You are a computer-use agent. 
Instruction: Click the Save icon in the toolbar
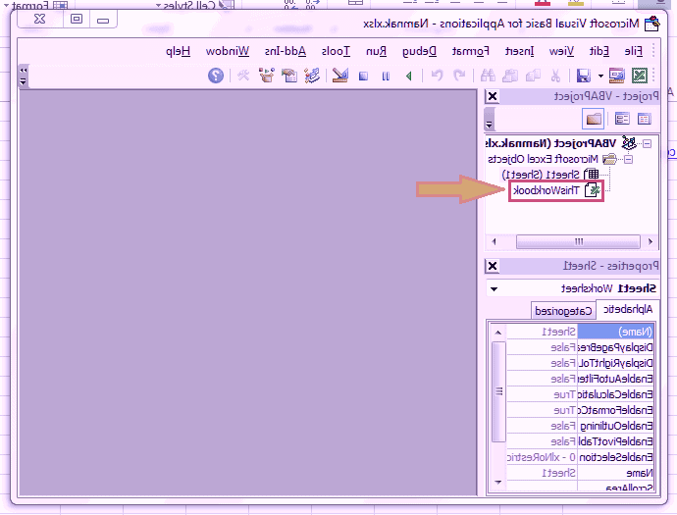pyautogui.click(x=583, y=76)
